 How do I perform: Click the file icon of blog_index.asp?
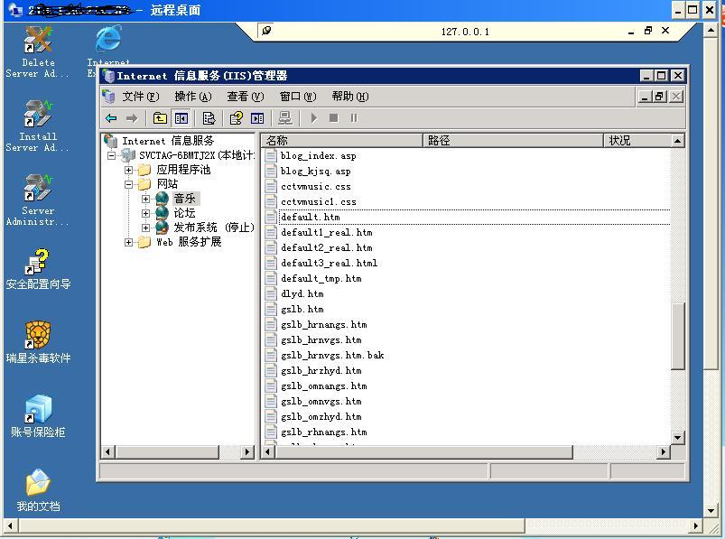pyautogui.click(x=271, y=156)
